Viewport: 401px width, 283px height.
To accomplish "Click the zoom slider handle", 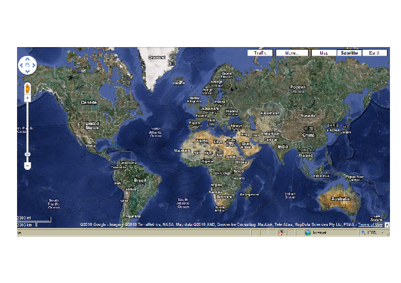I will (x=28, y=154).
